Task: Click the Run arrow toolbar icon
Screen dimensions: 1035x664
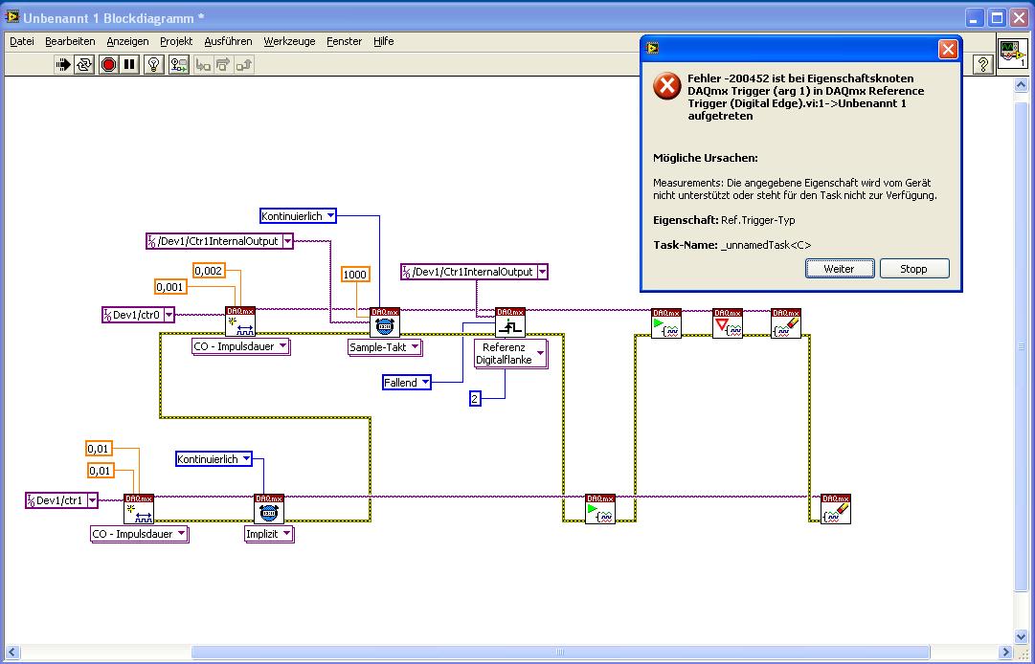Action: tap(62, 65)
